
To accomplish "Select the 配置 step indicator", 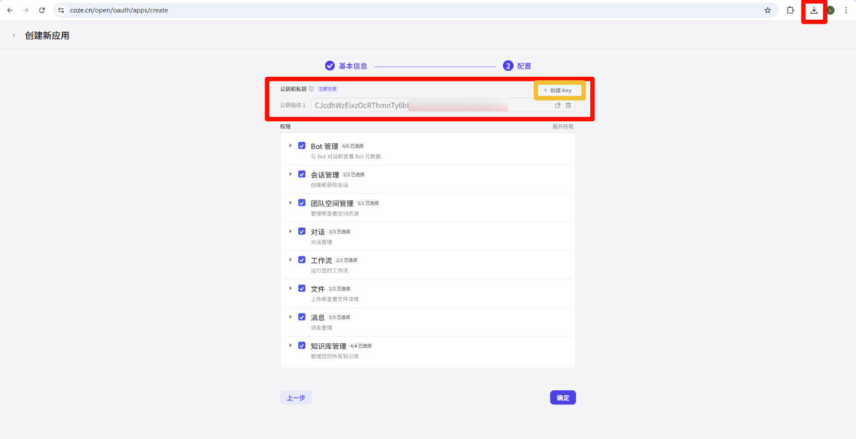I will click(x=517, y=66).
